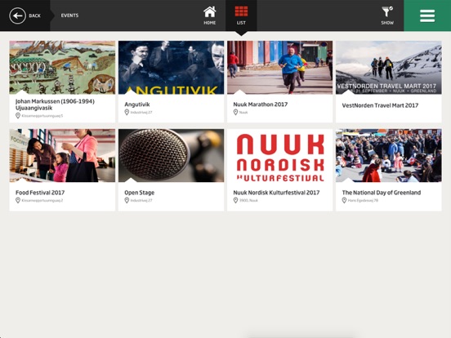Image resolution: width=451 pixels, height=338 pixels.
Task: Select the Johan Markussen Ujuaangivasik title
Action: pyautogui.click(x=55, y=105)
